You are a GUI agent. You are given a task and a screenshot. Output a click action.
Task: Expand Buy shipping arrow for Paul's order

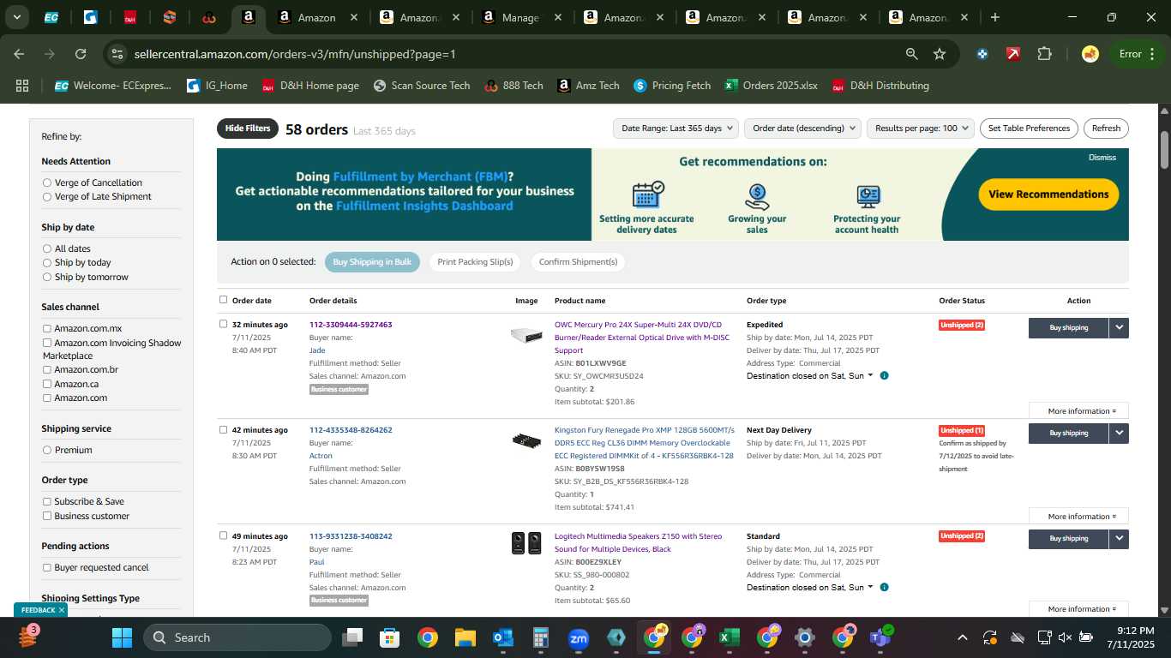tap(1119, 538)
